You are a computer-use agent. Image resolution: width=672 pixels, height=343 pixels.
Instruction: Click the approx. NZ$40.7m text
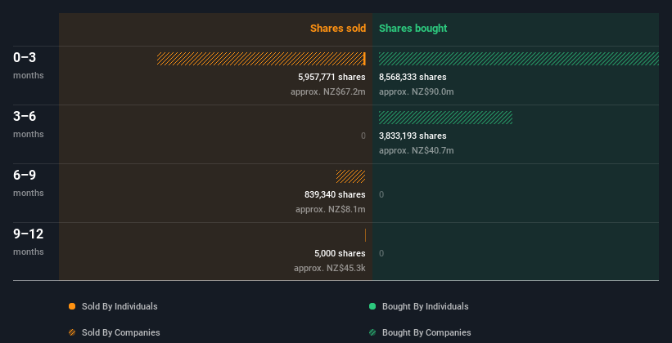(x=416, y=150)
